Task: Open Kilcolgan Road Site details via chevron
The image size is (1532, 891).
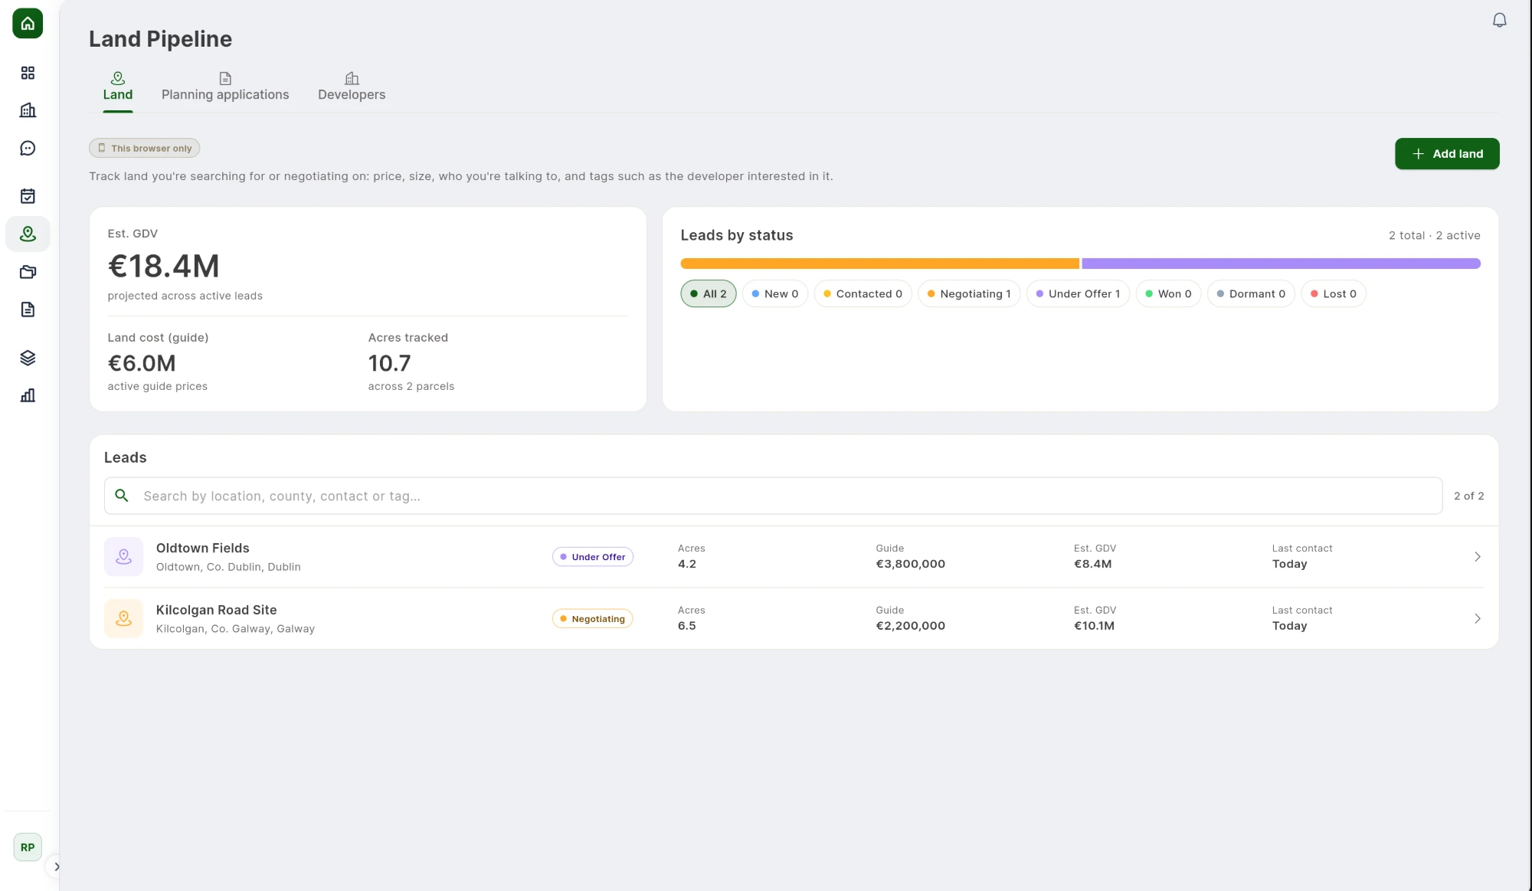Action: tap(1478, 619)
